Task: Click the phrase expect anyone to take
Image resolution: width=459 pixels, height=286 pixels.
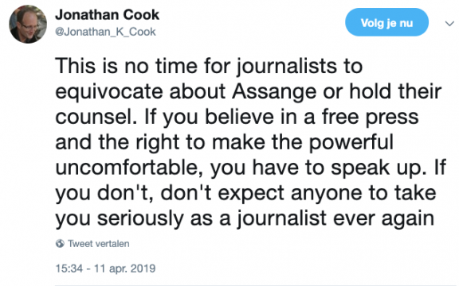Action: click(327, 194)
